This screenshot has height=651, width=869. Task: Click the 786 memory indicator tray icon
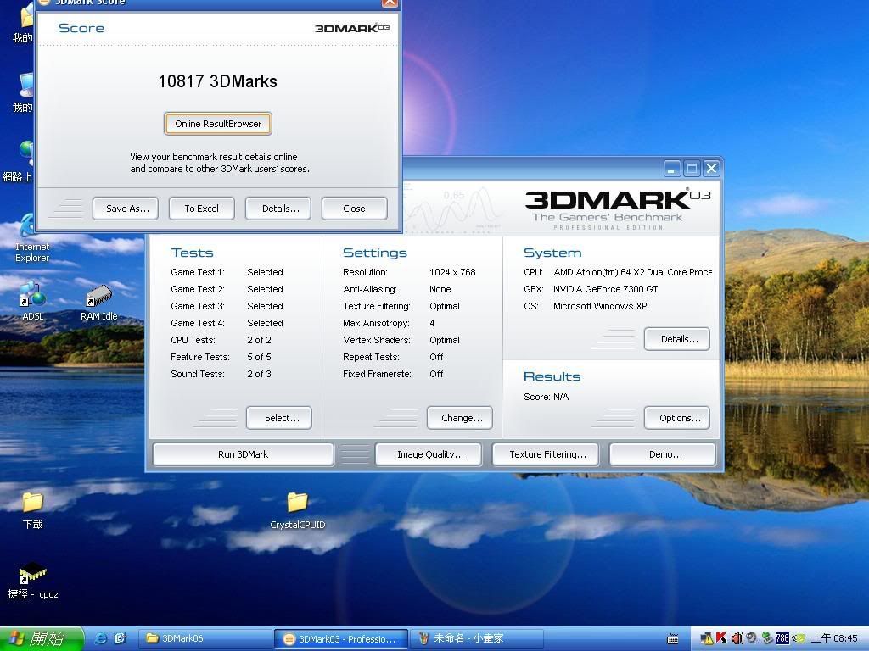[782, 638]
